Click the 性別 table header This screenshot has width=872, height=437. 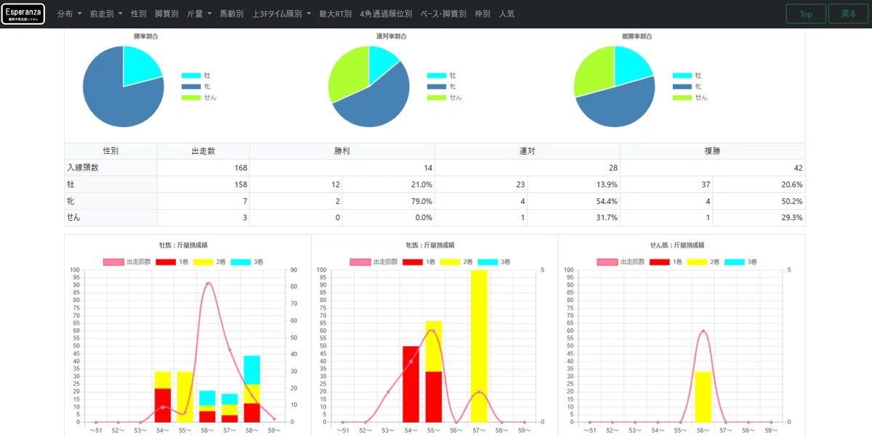(110, 151)
